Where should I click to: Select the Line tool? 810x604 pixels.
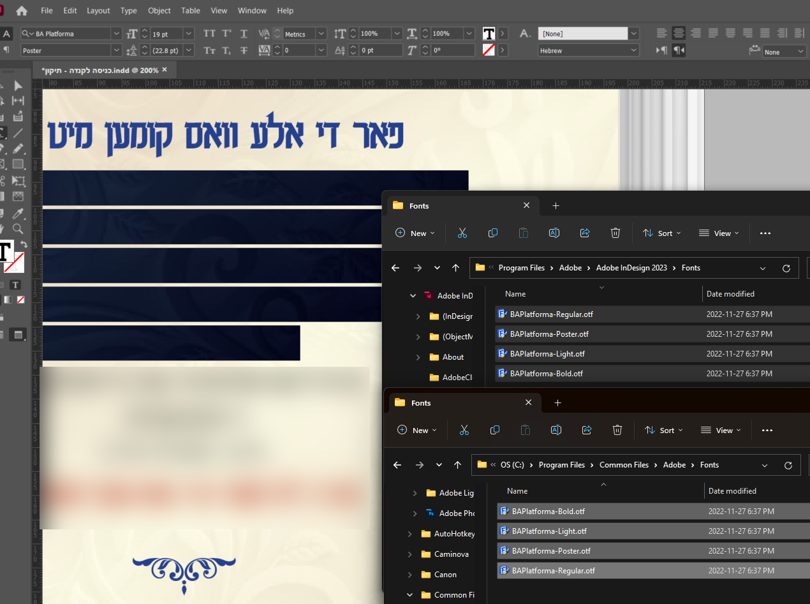click(18, 133)
